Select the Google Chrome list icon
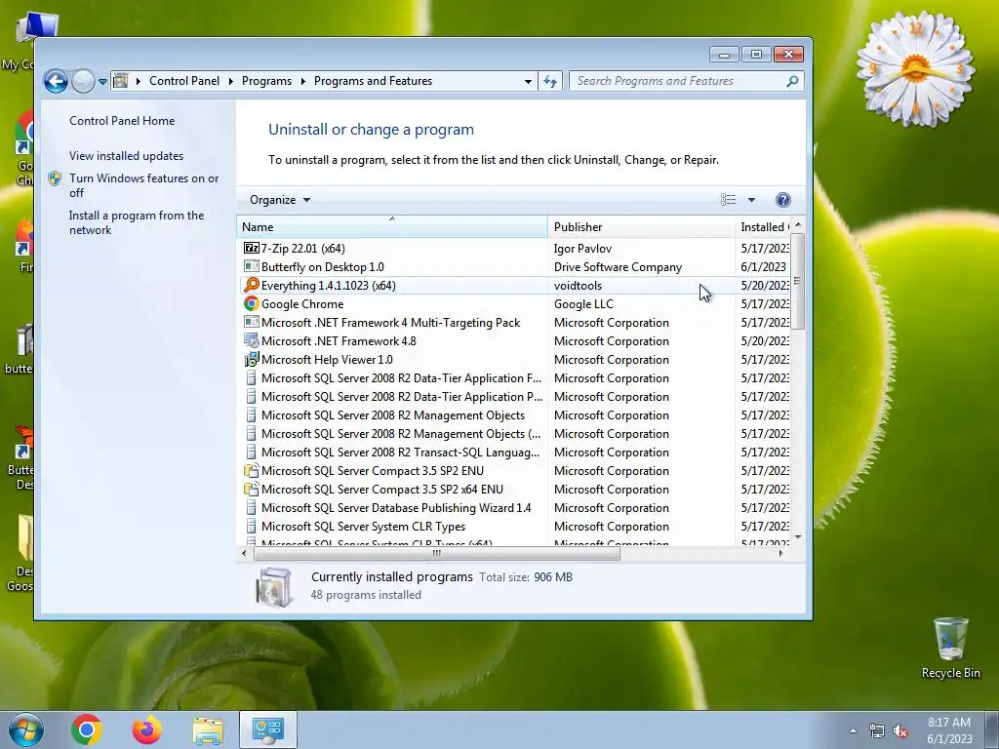The width and height of the screenshot is (999, 749). point(251,303)
